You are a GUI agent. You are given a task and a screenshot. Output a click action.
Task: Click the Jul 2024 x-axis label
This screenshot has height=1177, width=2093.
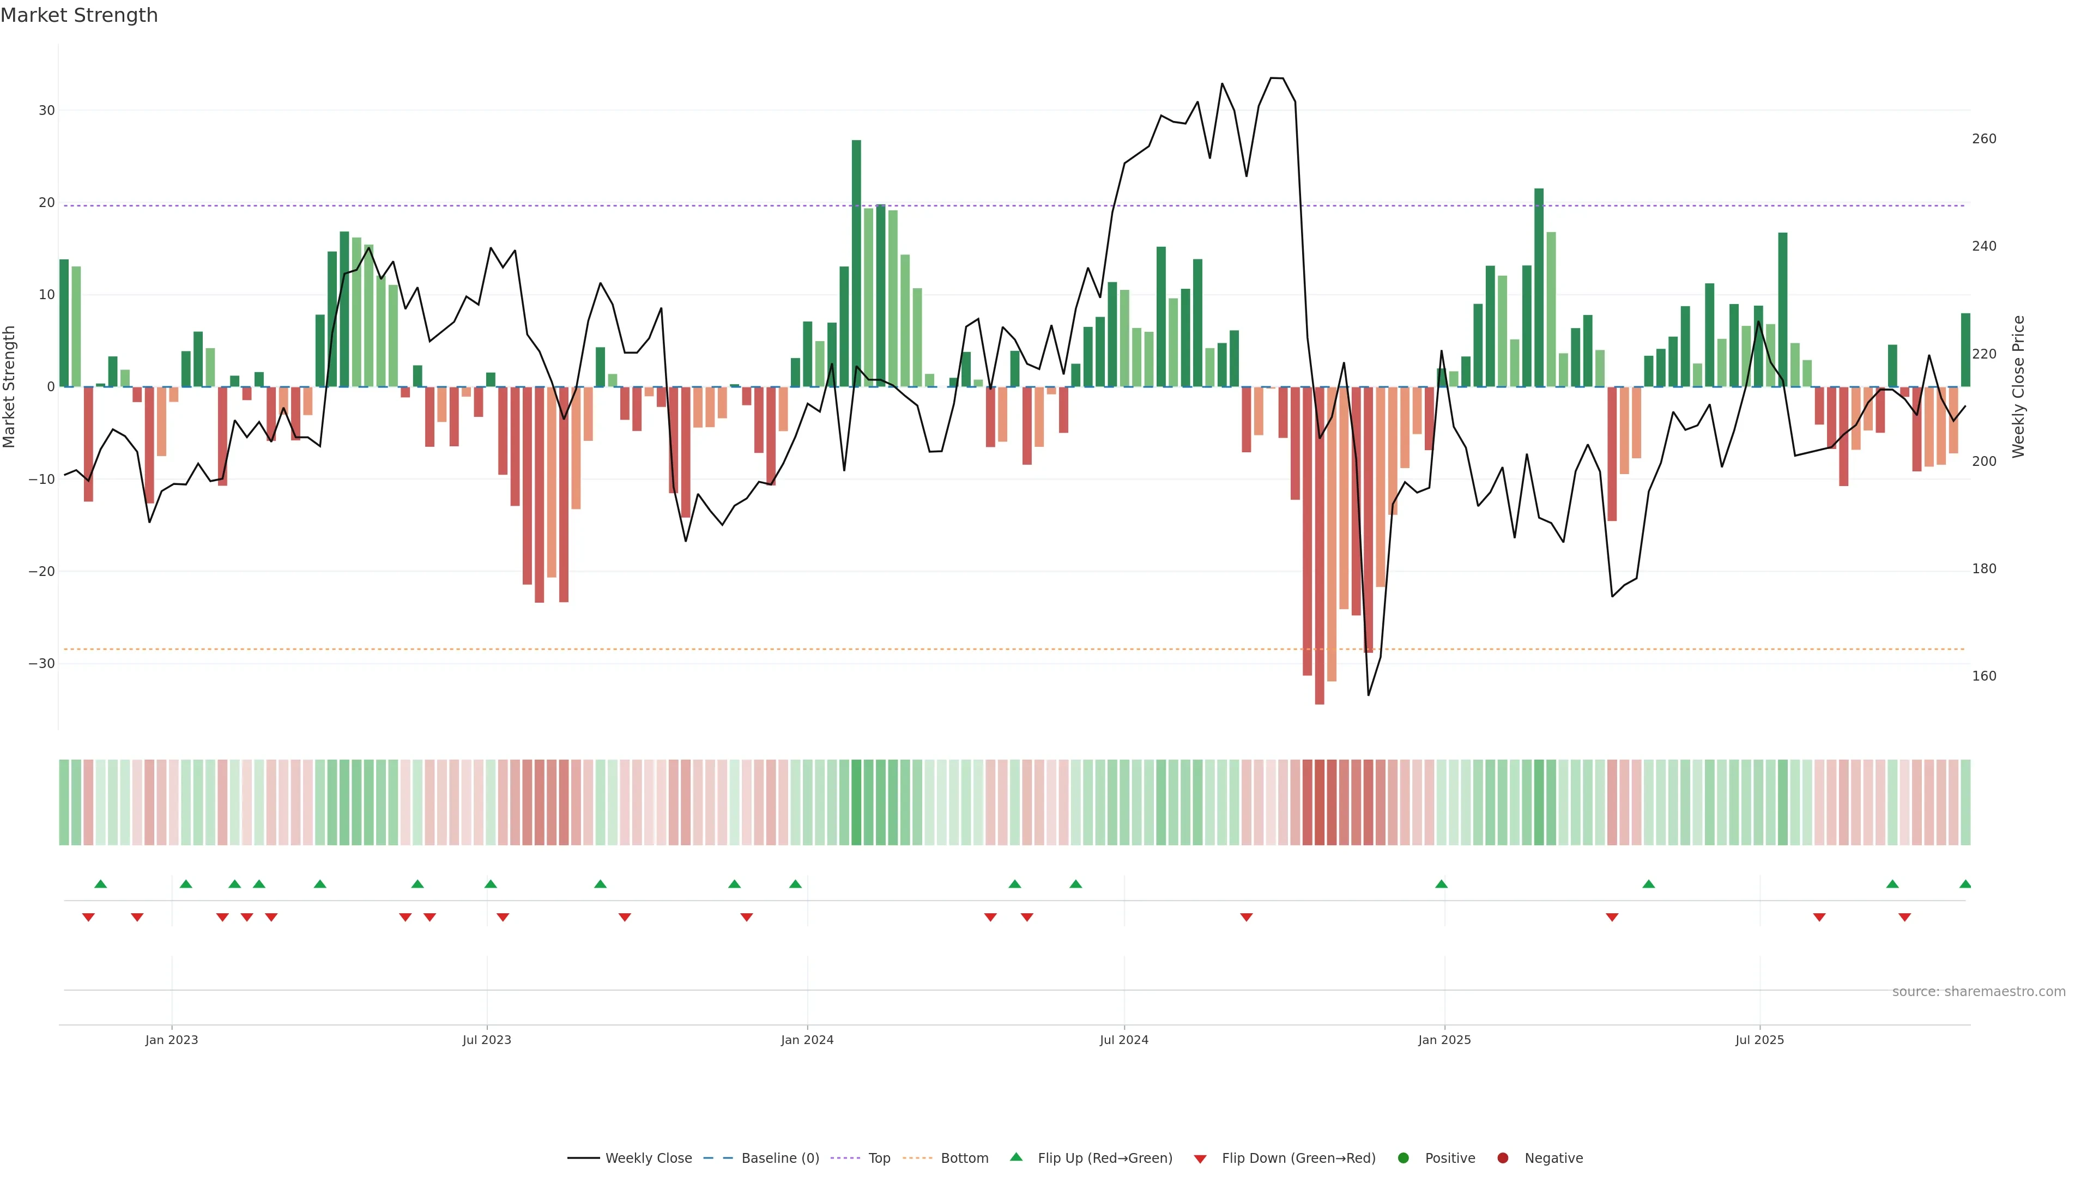(1124, 1040)
